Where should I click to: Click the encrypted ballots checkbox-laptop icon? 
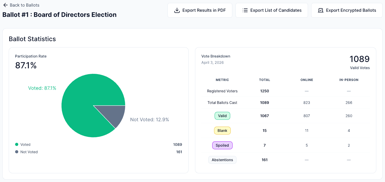320,10
